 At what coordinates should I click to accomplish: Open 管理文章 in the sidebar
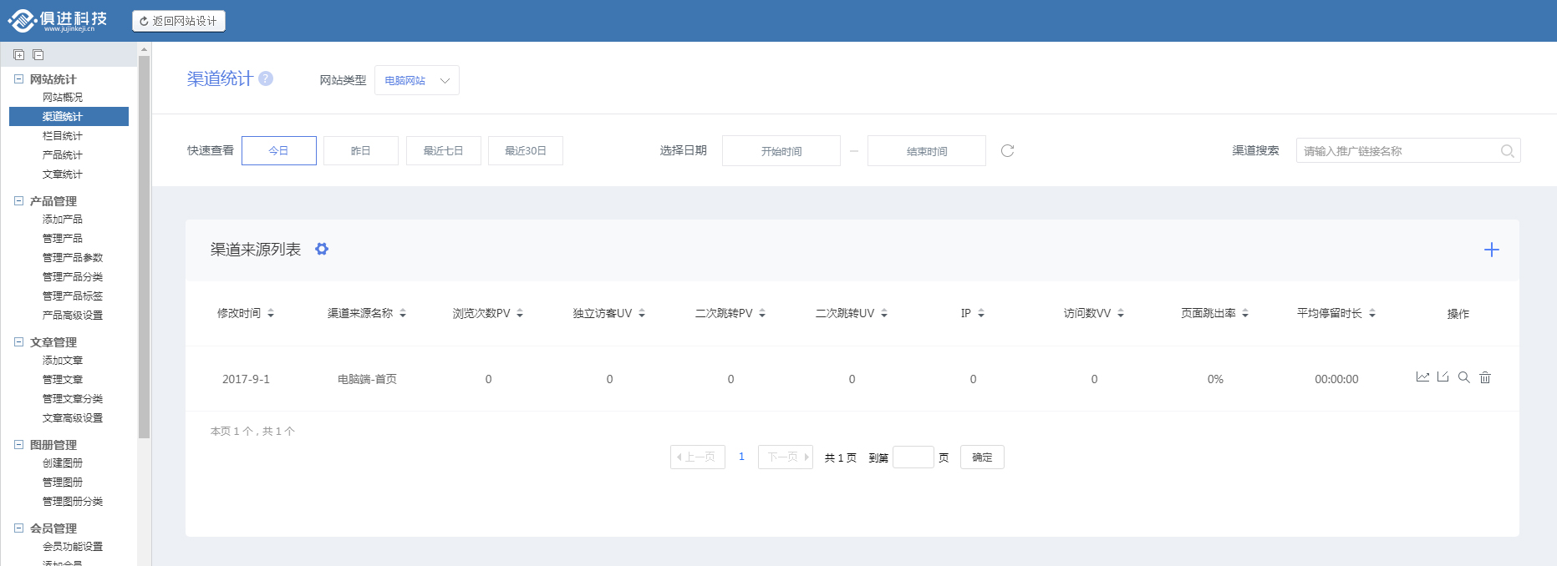pyautogui.click(x=63, y=380)
